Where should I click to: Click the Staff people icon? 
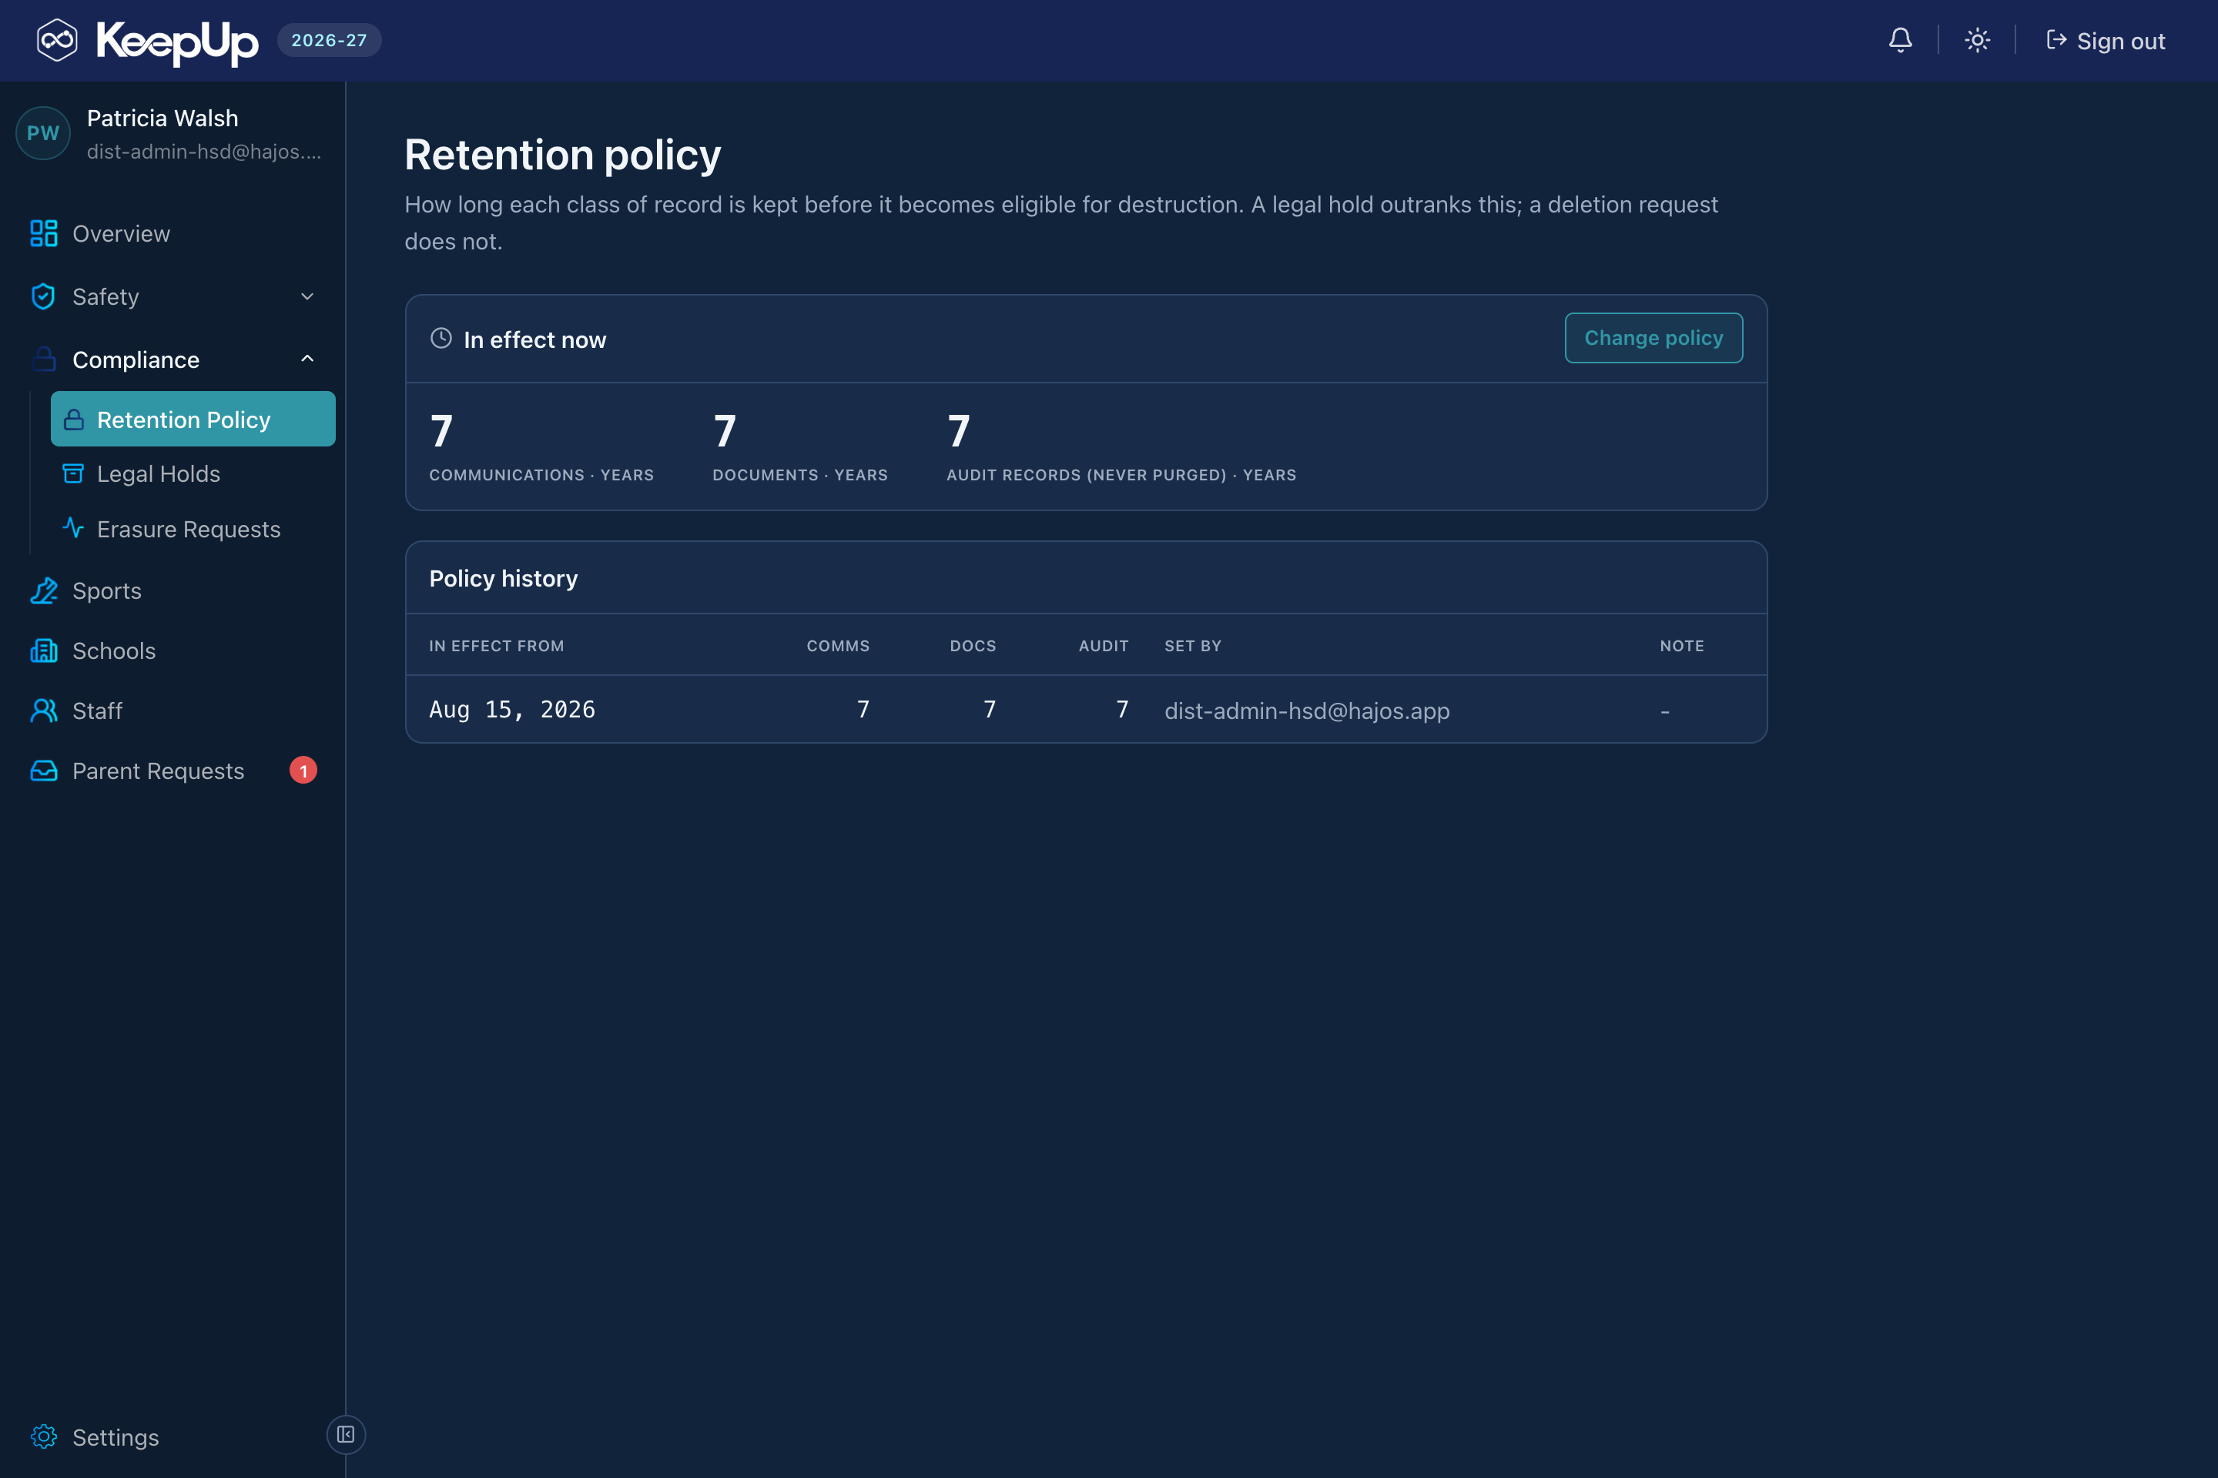coord(43,711)
